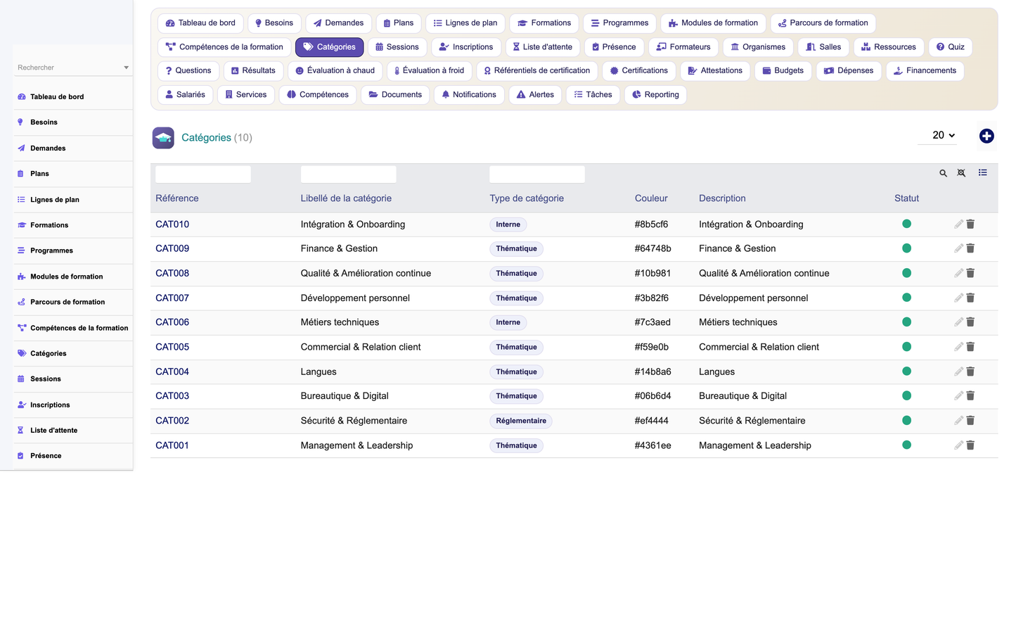1016x629 pixels.
Task: Click the sidebar Demandes paper plane icon
Action: point(21,148)
